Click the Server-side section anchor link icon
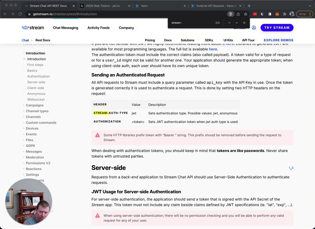Viewport: 315px width, 229px height. (x=291, y=168)
